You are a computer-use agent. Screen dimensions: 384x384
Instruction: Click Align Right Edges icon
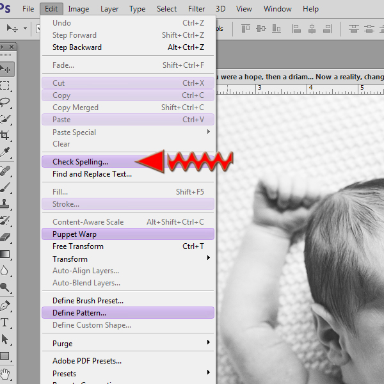tap(328, 29)
